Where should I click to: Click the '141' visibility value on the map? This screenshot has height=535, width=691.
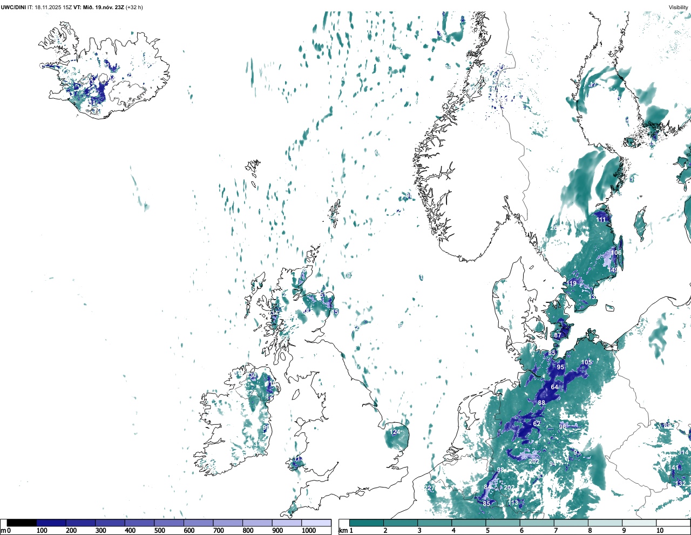coord(674,468)
